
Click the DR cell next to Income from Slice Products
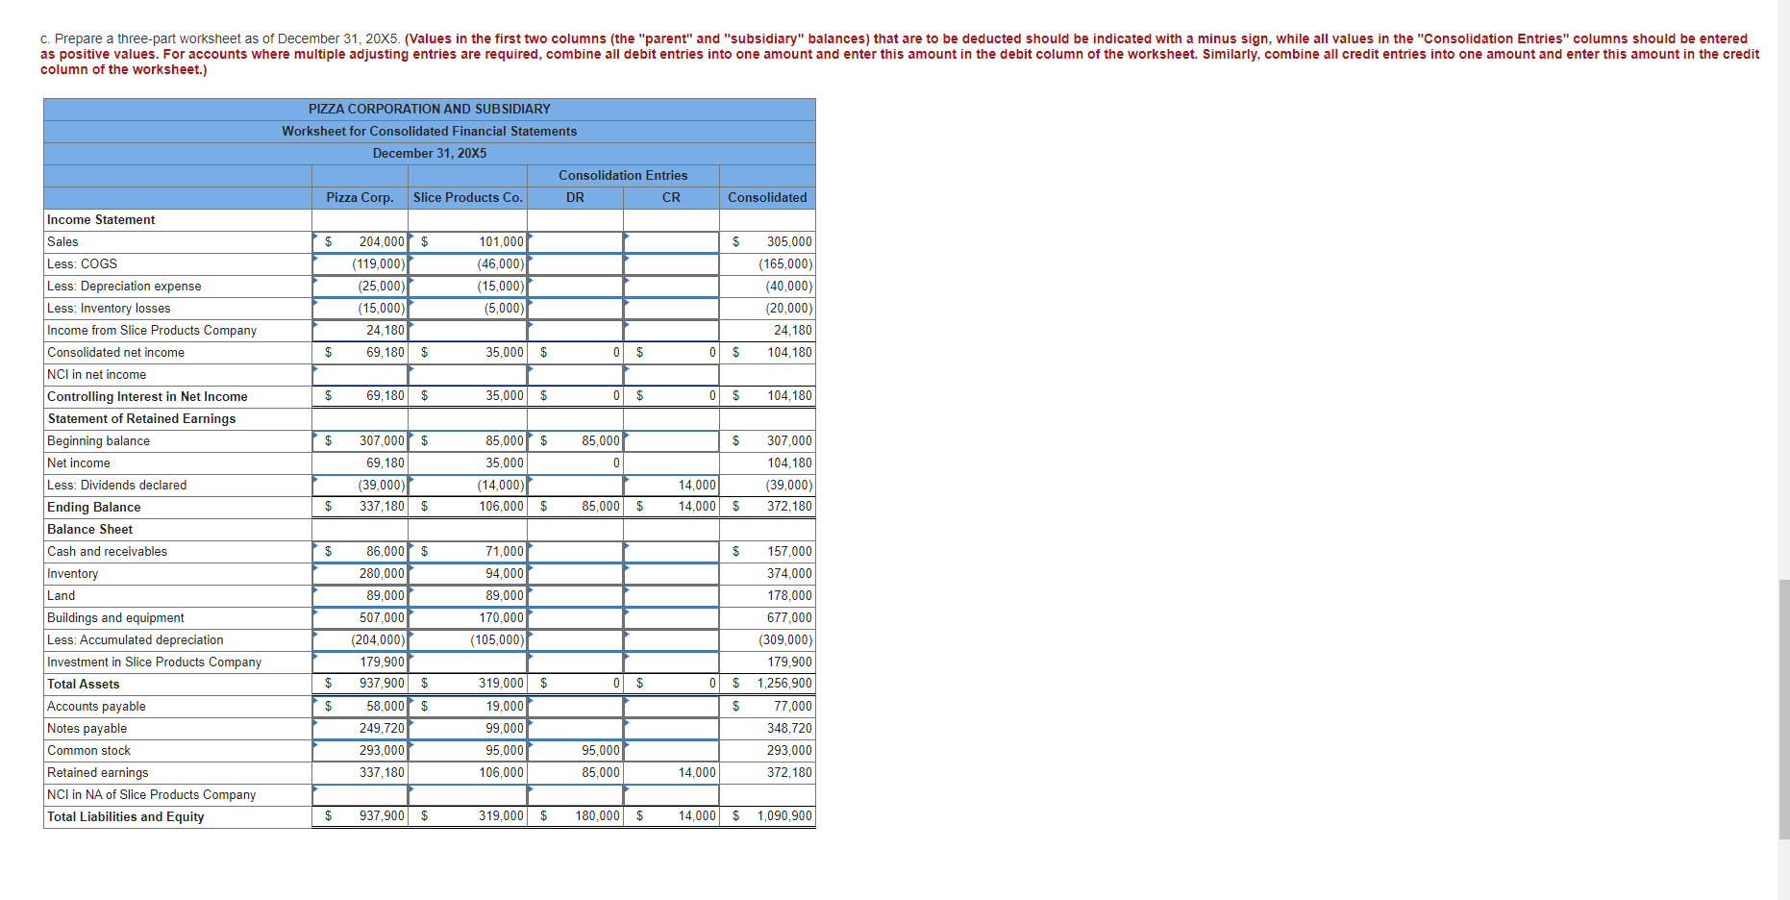(x=575, y=330)
